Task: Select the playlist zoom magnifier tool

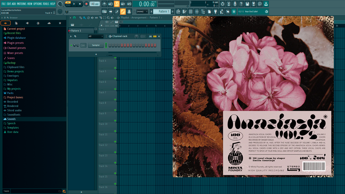Action: coord(108,18)
